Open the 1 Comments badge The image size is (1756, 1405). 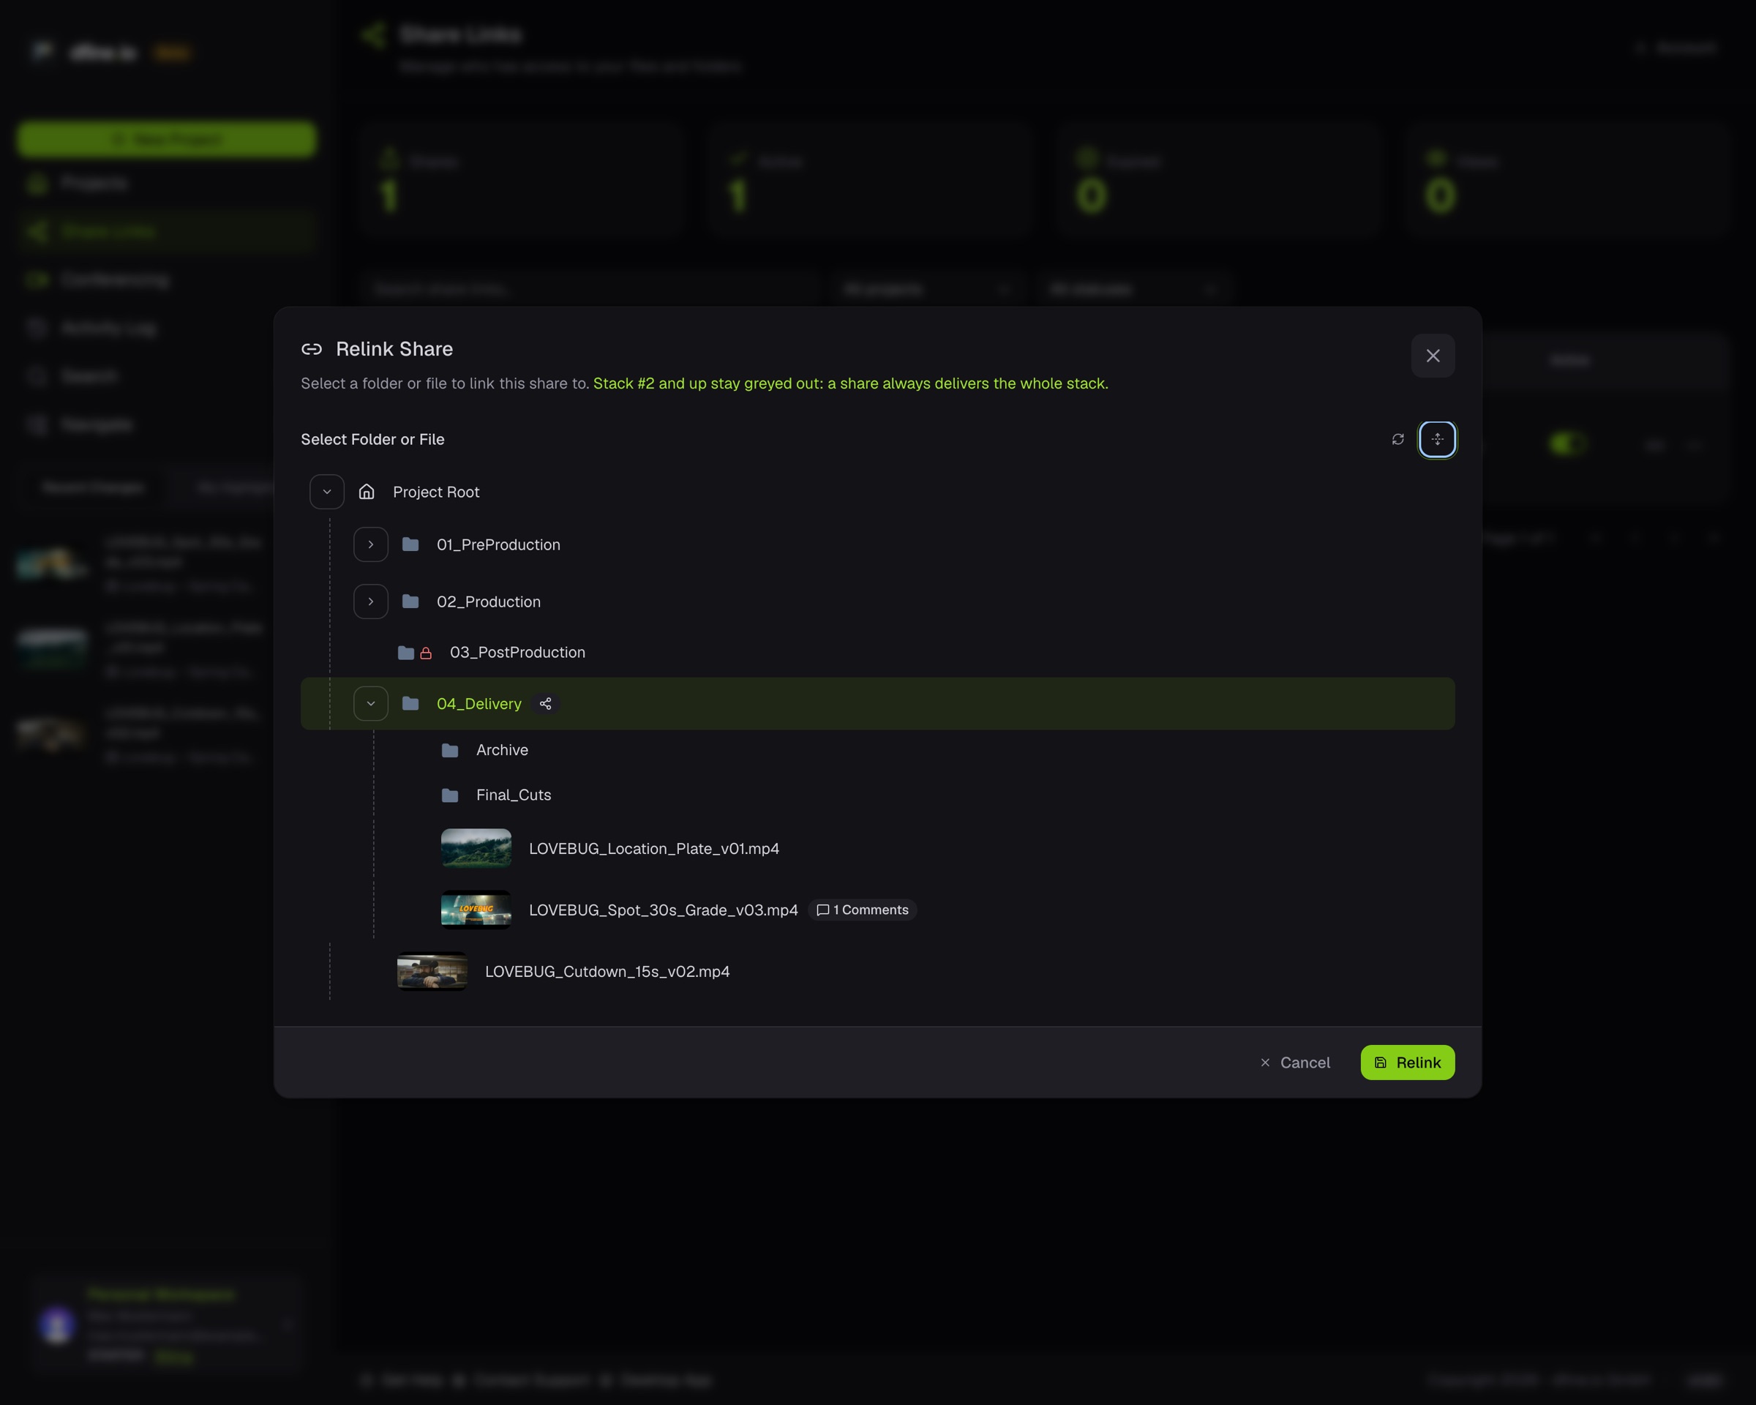862,910
